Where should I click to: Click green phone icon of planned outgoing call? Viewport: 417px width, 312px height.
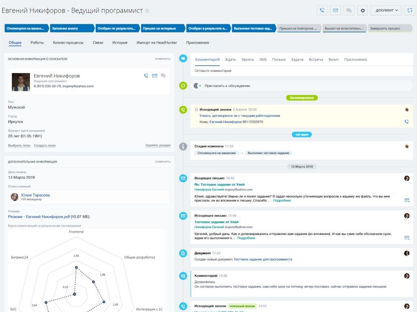coord(183,110)
